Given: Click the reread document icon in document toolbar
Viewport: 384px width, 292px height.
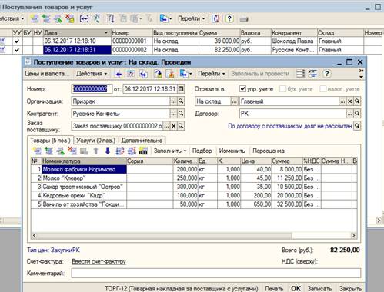Looking at the screenshot, I should [131, 74].
